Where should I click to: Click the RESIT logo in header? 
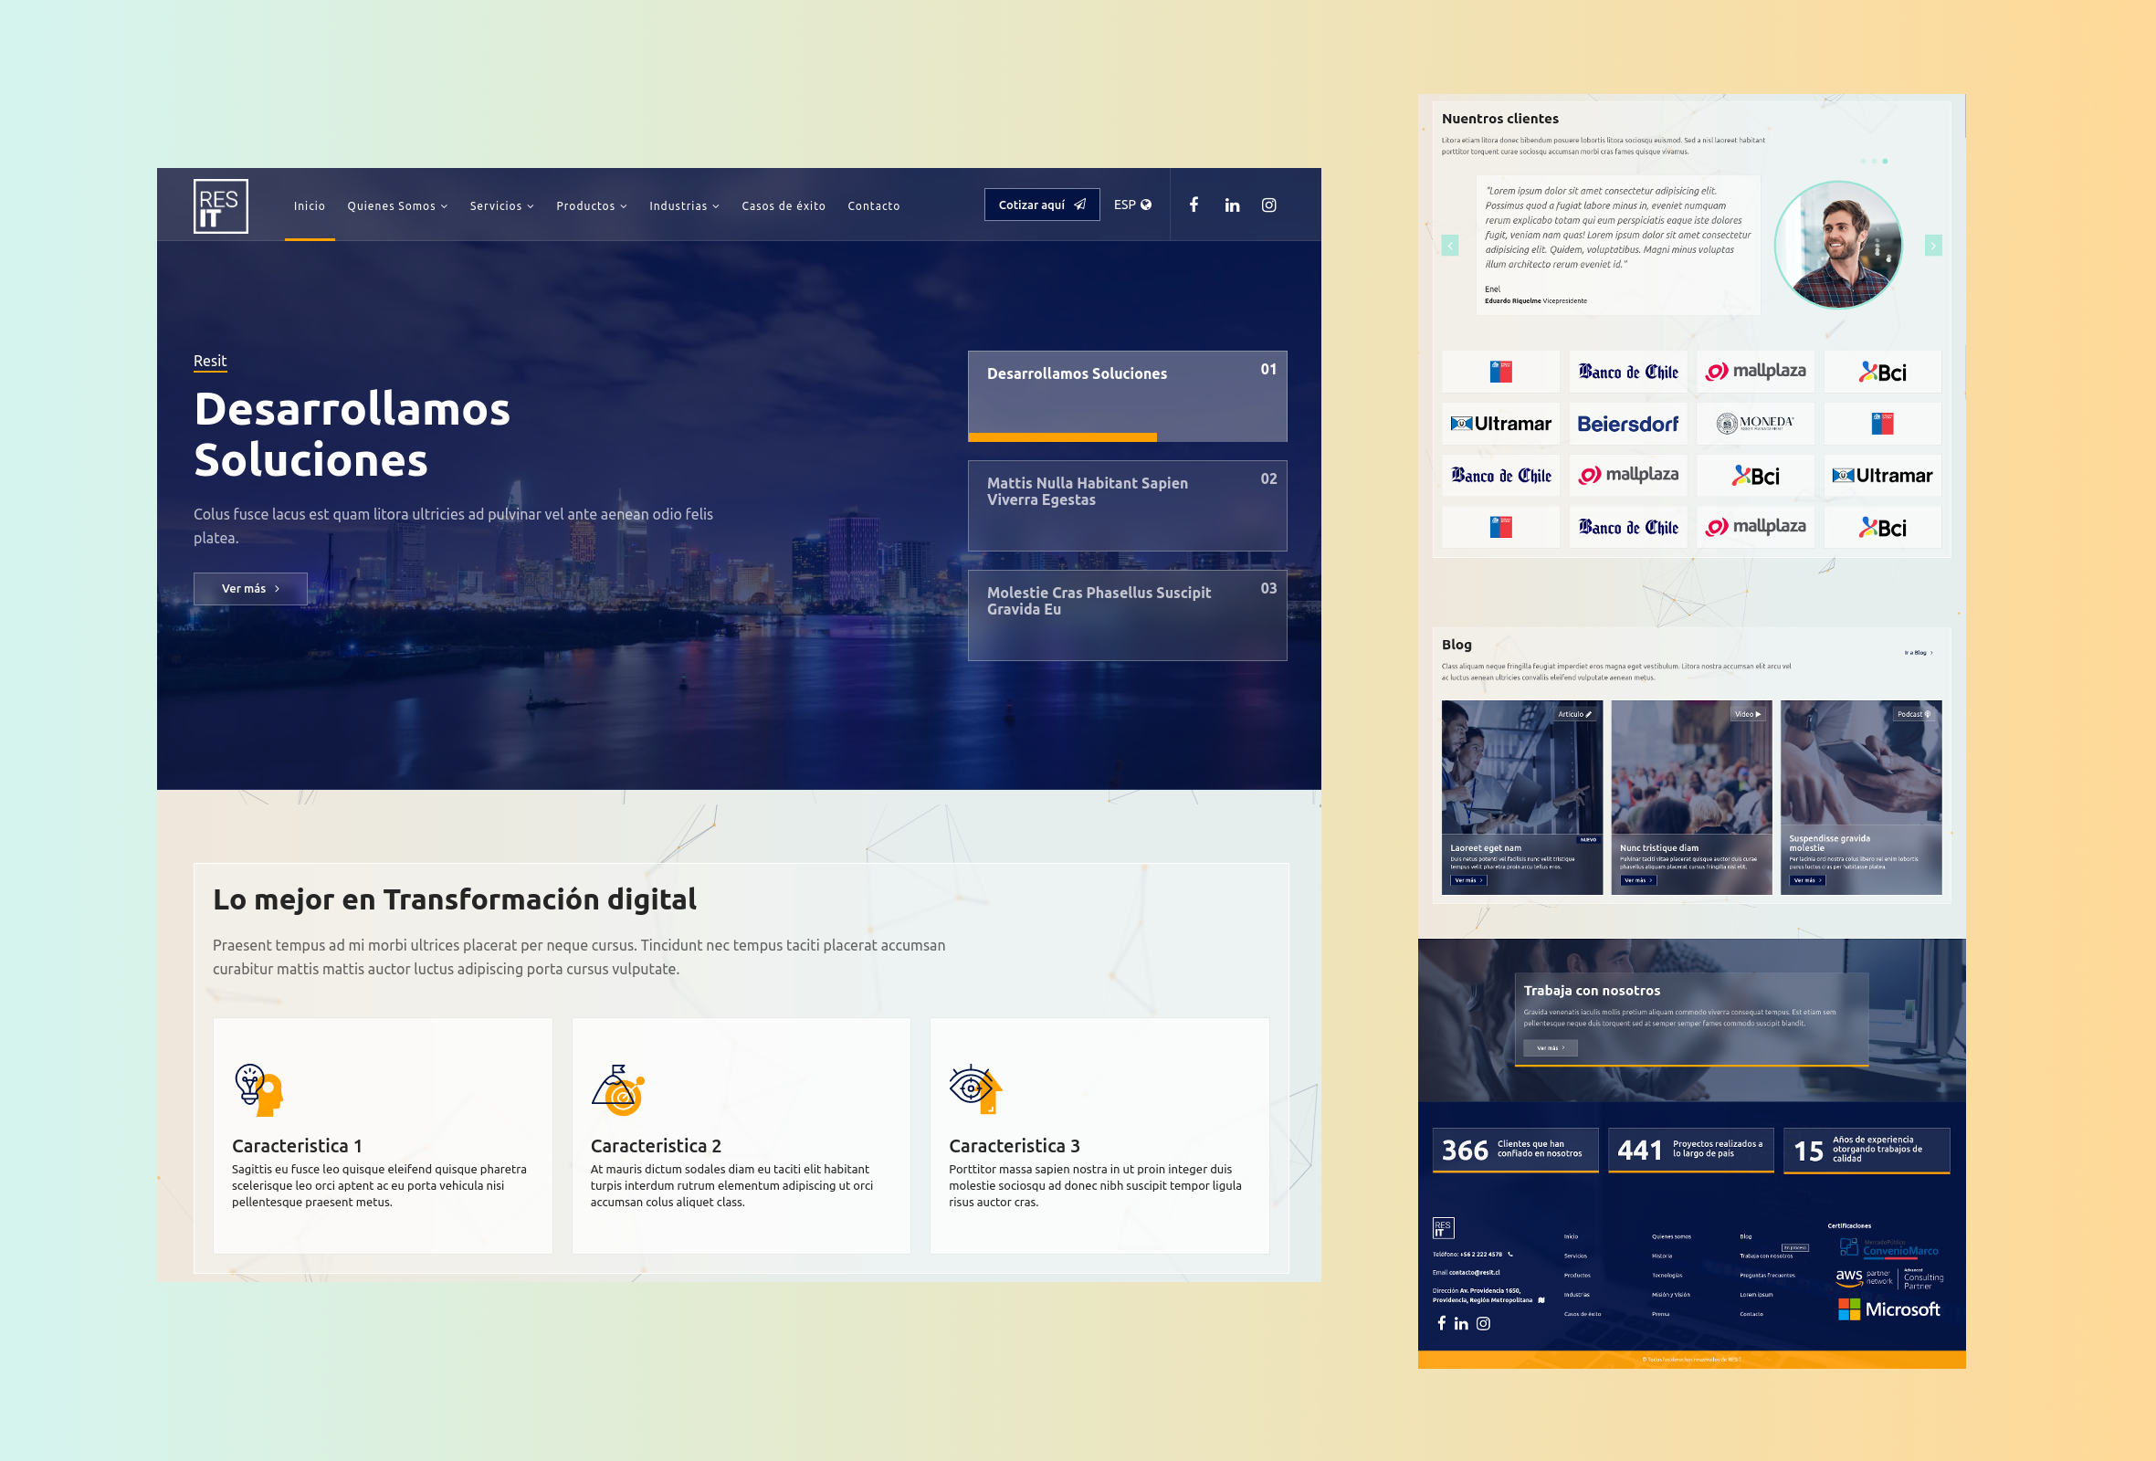(x=221, y=206)
